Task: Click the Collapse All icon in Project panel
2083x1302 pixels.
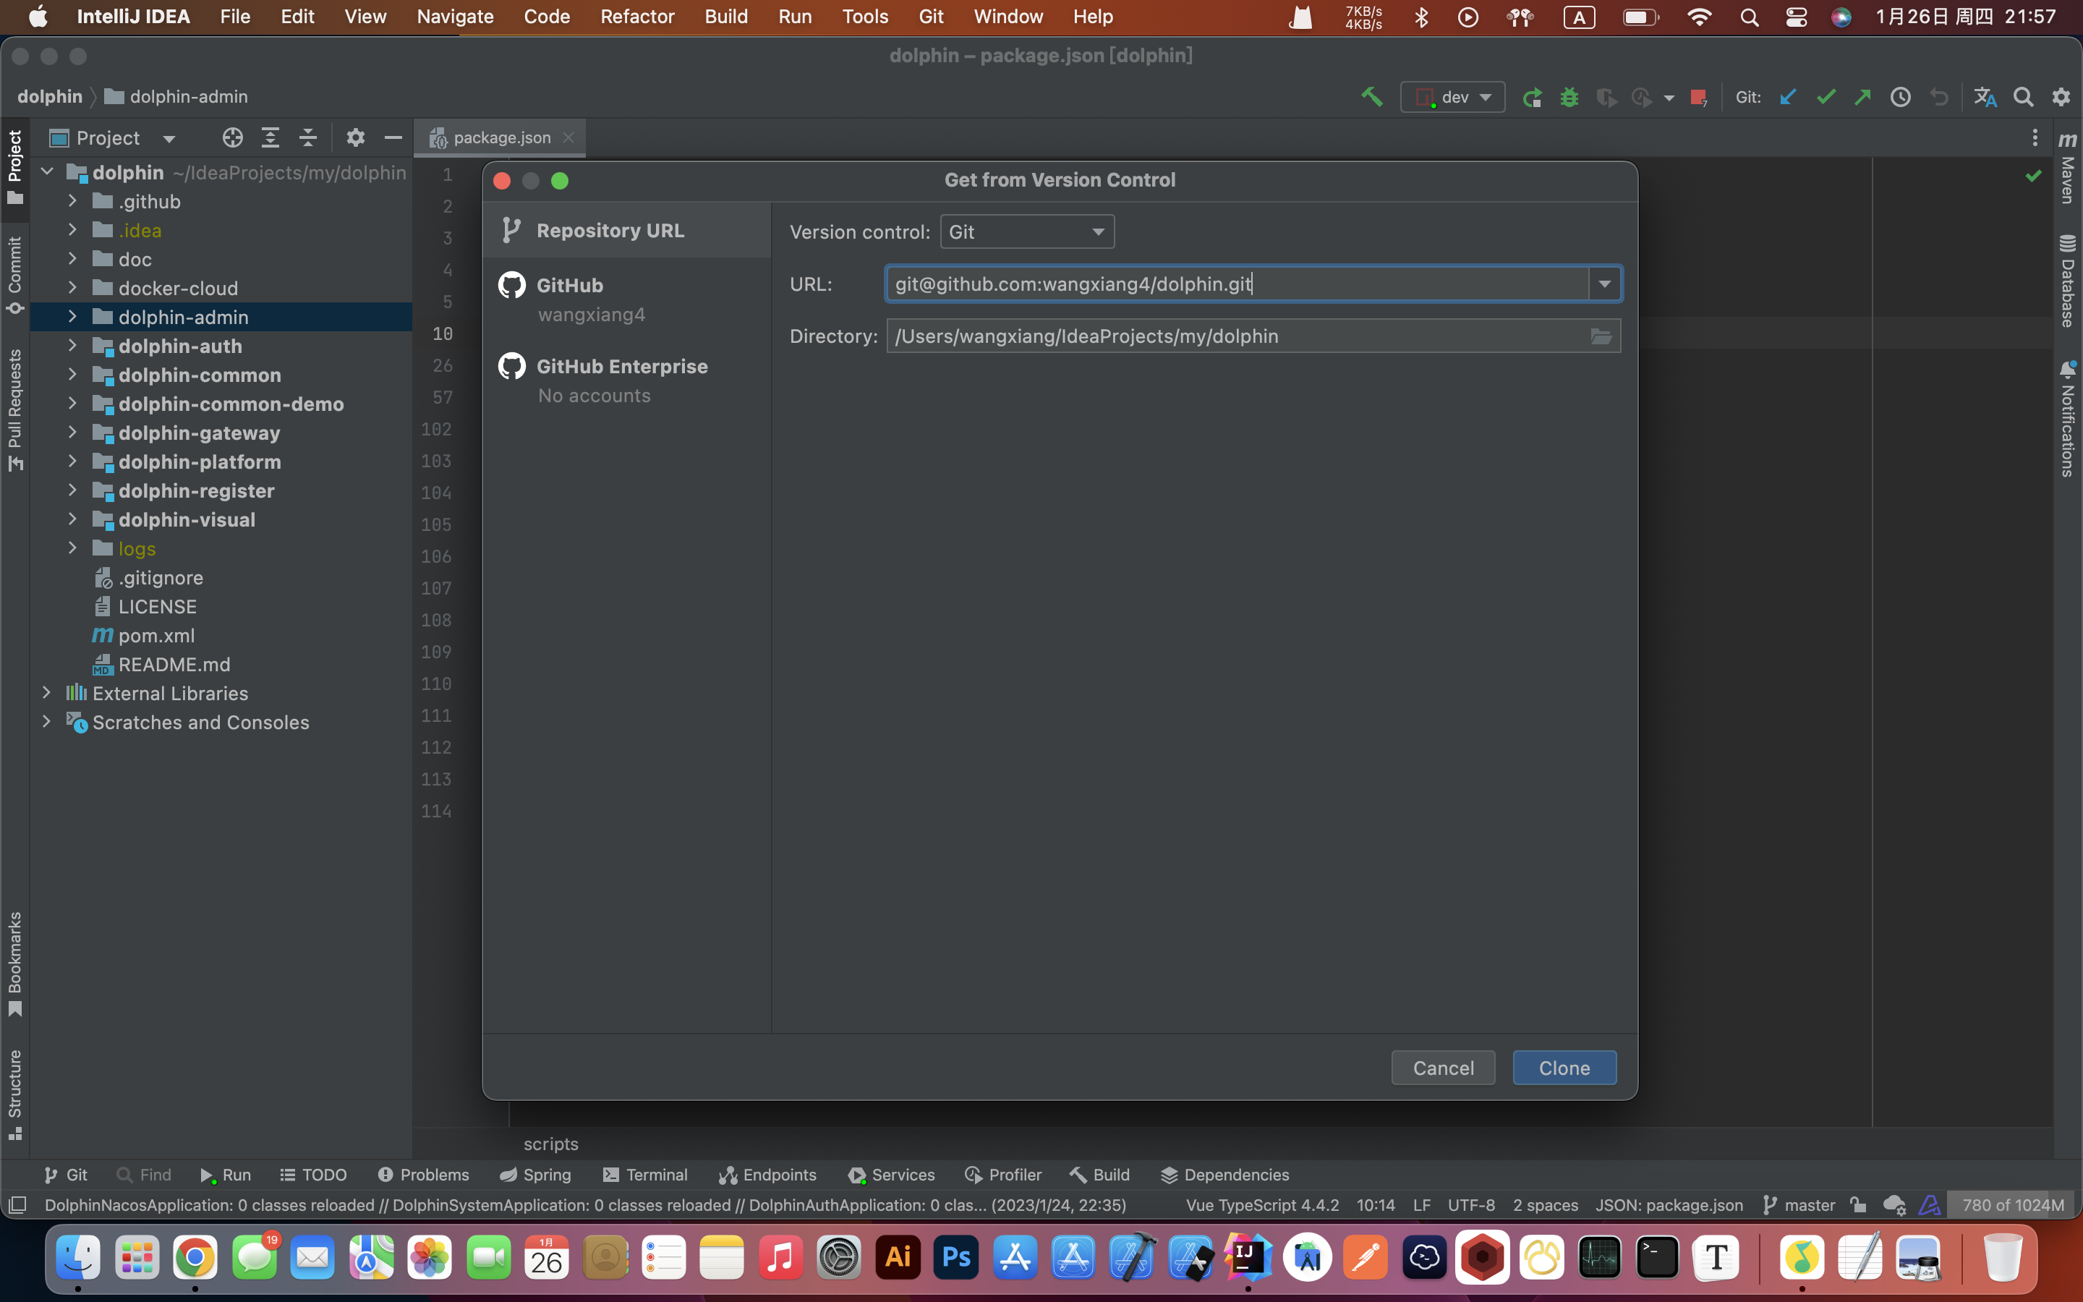Action: (x=308, y=137)
